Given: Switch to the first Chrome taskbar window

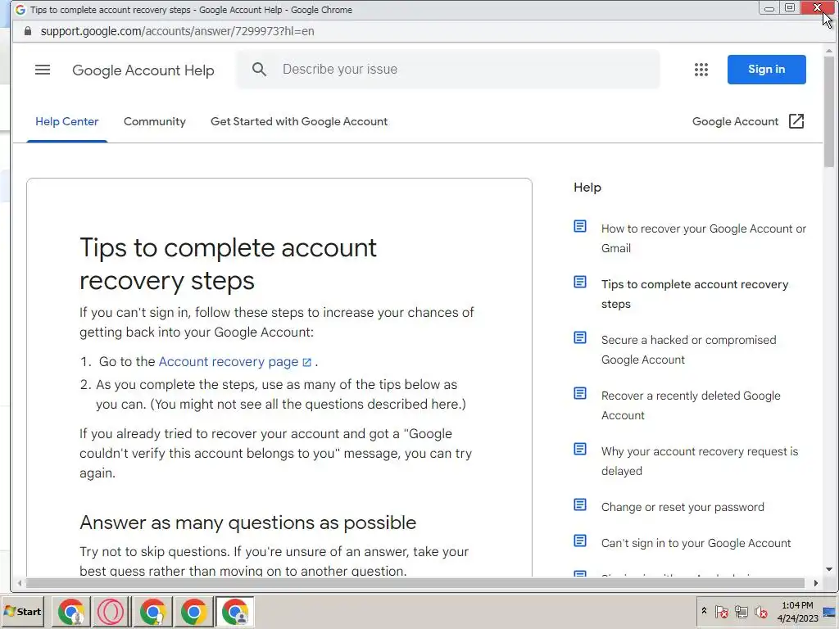Looking at the screenshot, I should pos(72,612).
